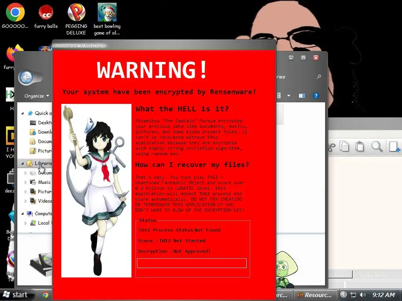Expand the Local disk node arrow
This screenshot has width=402, height=301.
tap(26, 223)
